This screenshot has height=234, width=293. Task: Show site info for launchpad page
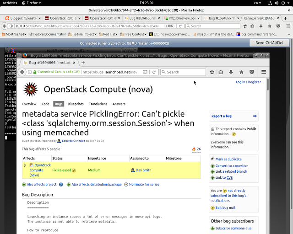[30, 72]
